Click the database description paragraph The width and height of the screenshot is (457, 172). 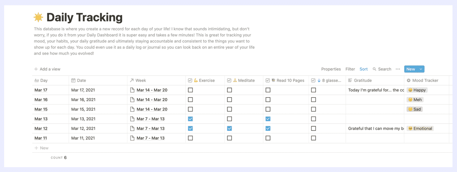click(145, 41)
